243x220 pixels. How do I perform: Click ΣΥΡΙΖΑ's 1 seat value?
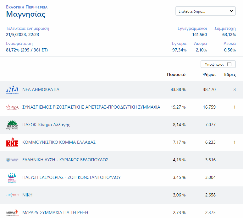[x=235, y=107]
